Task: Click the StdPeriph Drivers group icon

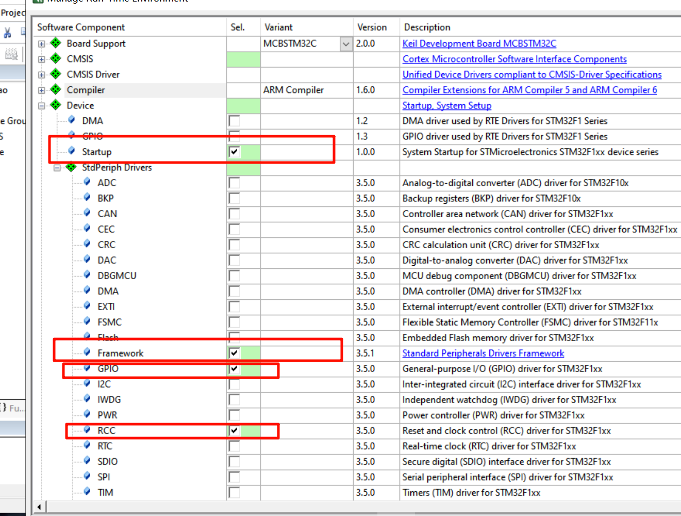Action: [71, 167]
